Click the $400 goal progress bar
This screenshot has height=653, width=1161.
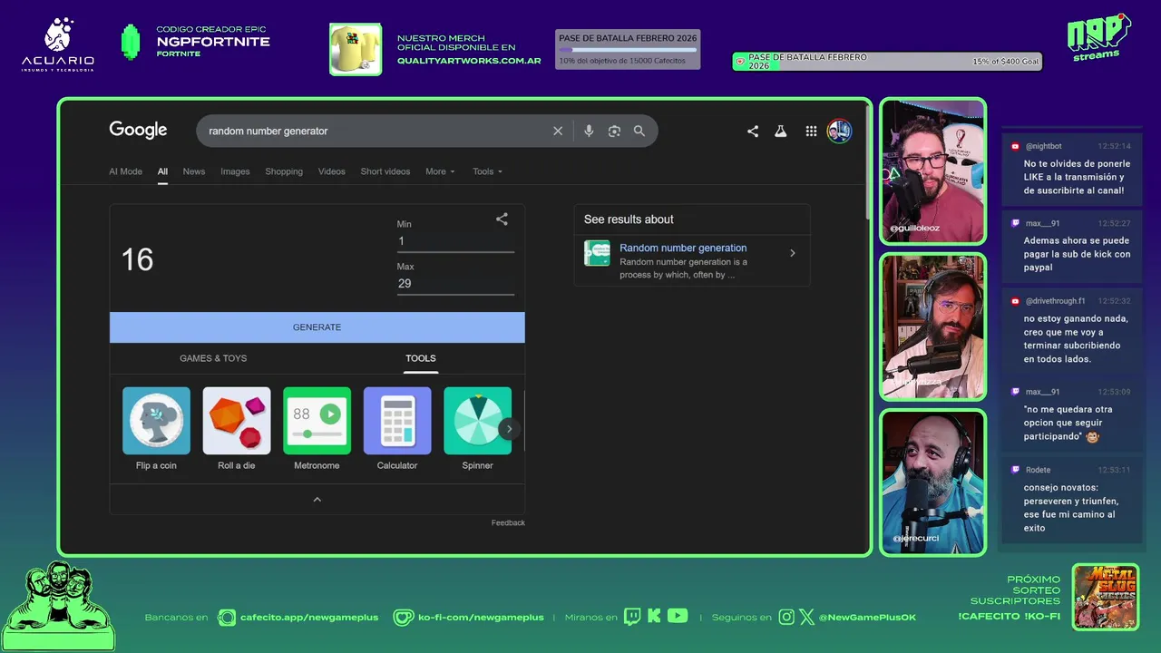tap(887, 62)
